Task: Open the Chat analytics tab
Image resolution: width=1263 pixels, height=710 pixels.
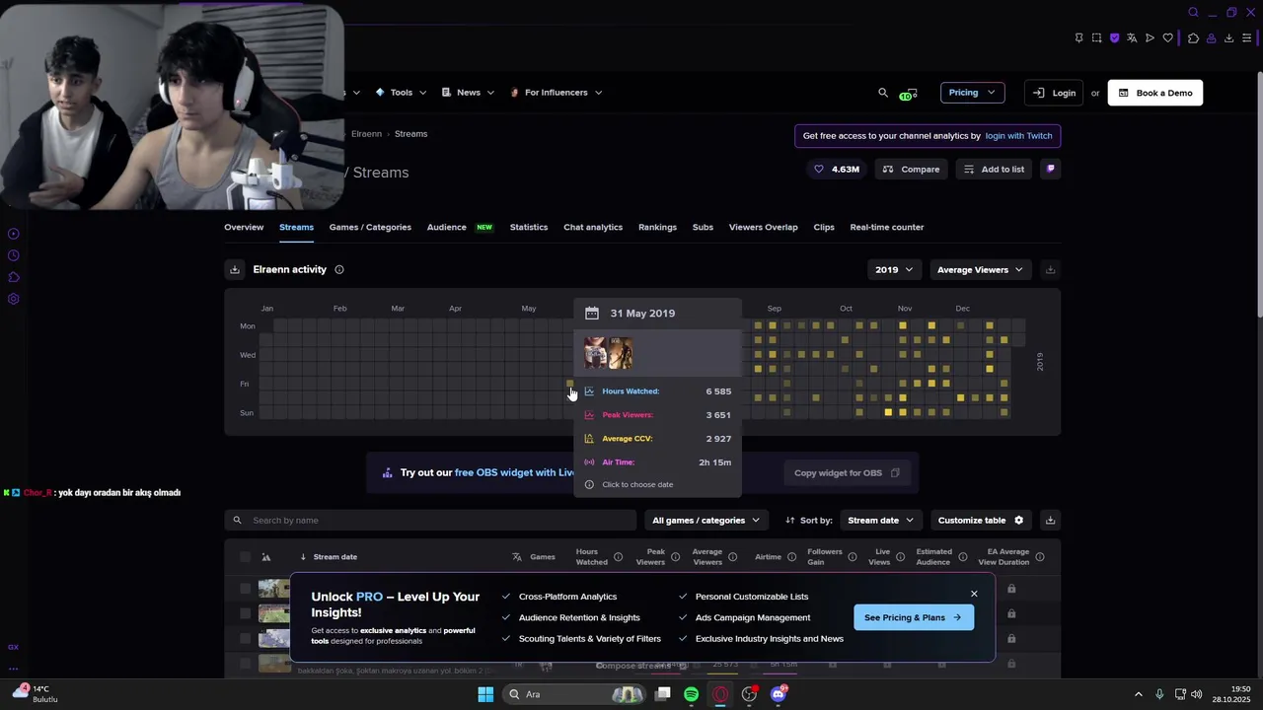Action: point(593,227)
